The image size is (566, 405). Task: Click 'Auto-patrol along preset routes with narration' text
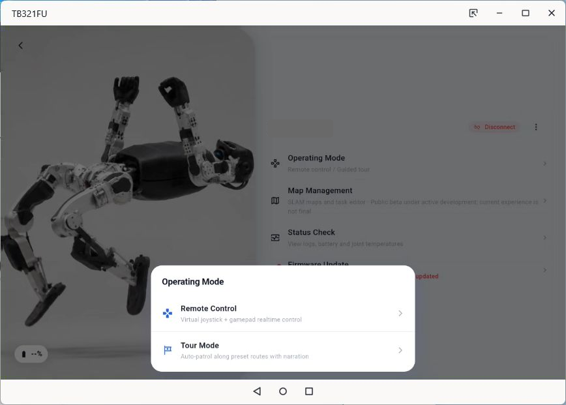(x=245, y=356)
